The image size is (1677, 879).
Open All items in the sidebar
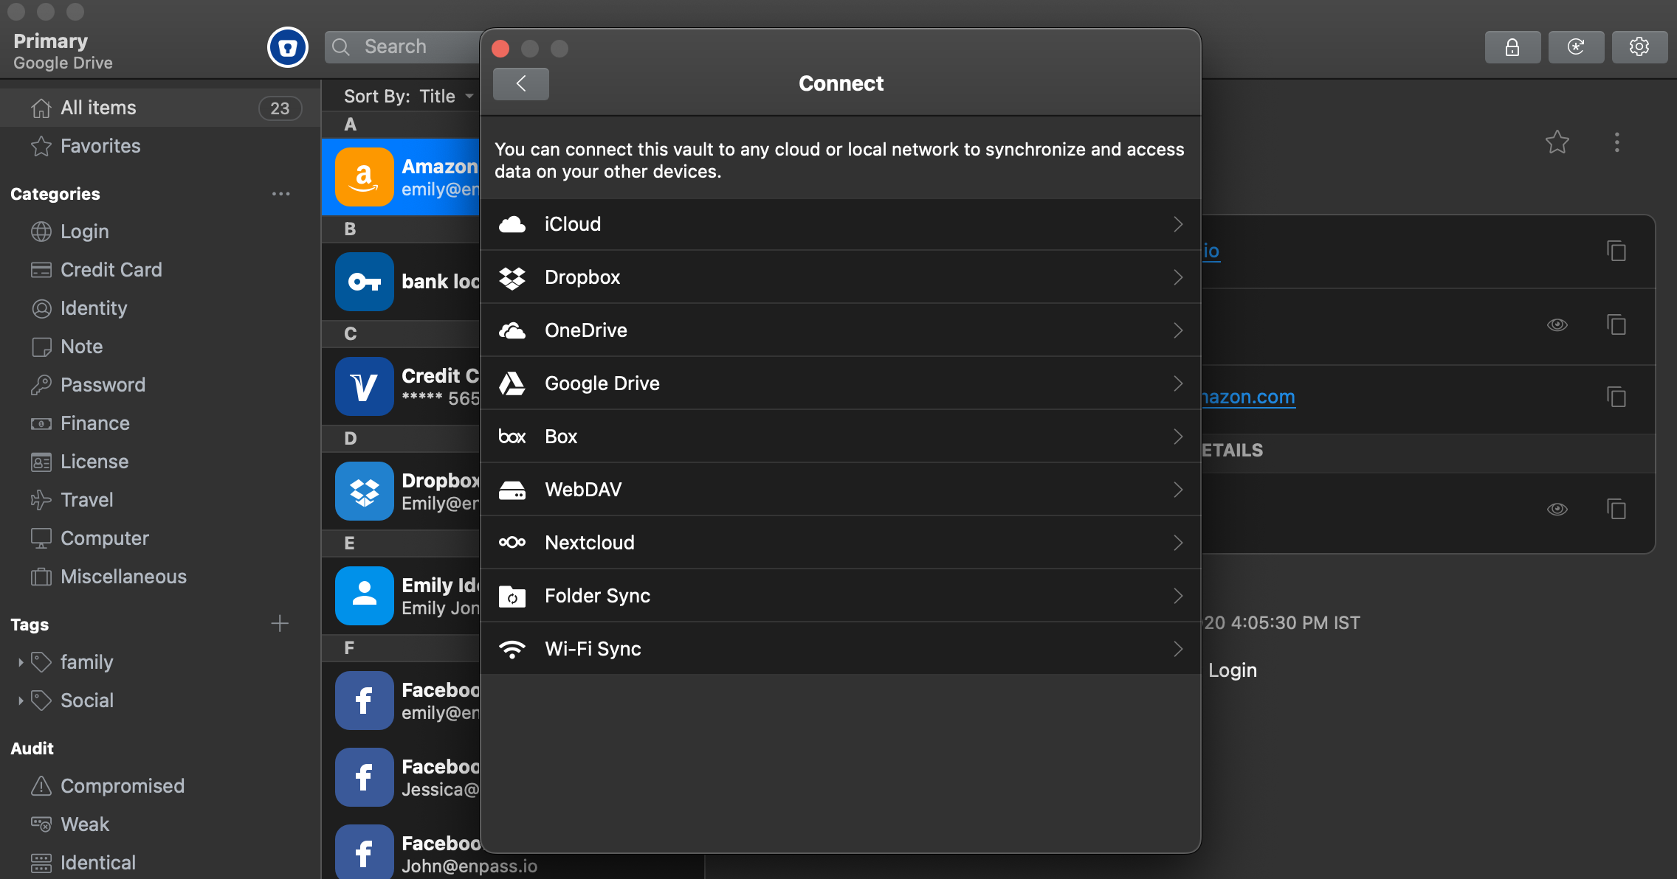(x=161, y=108)
